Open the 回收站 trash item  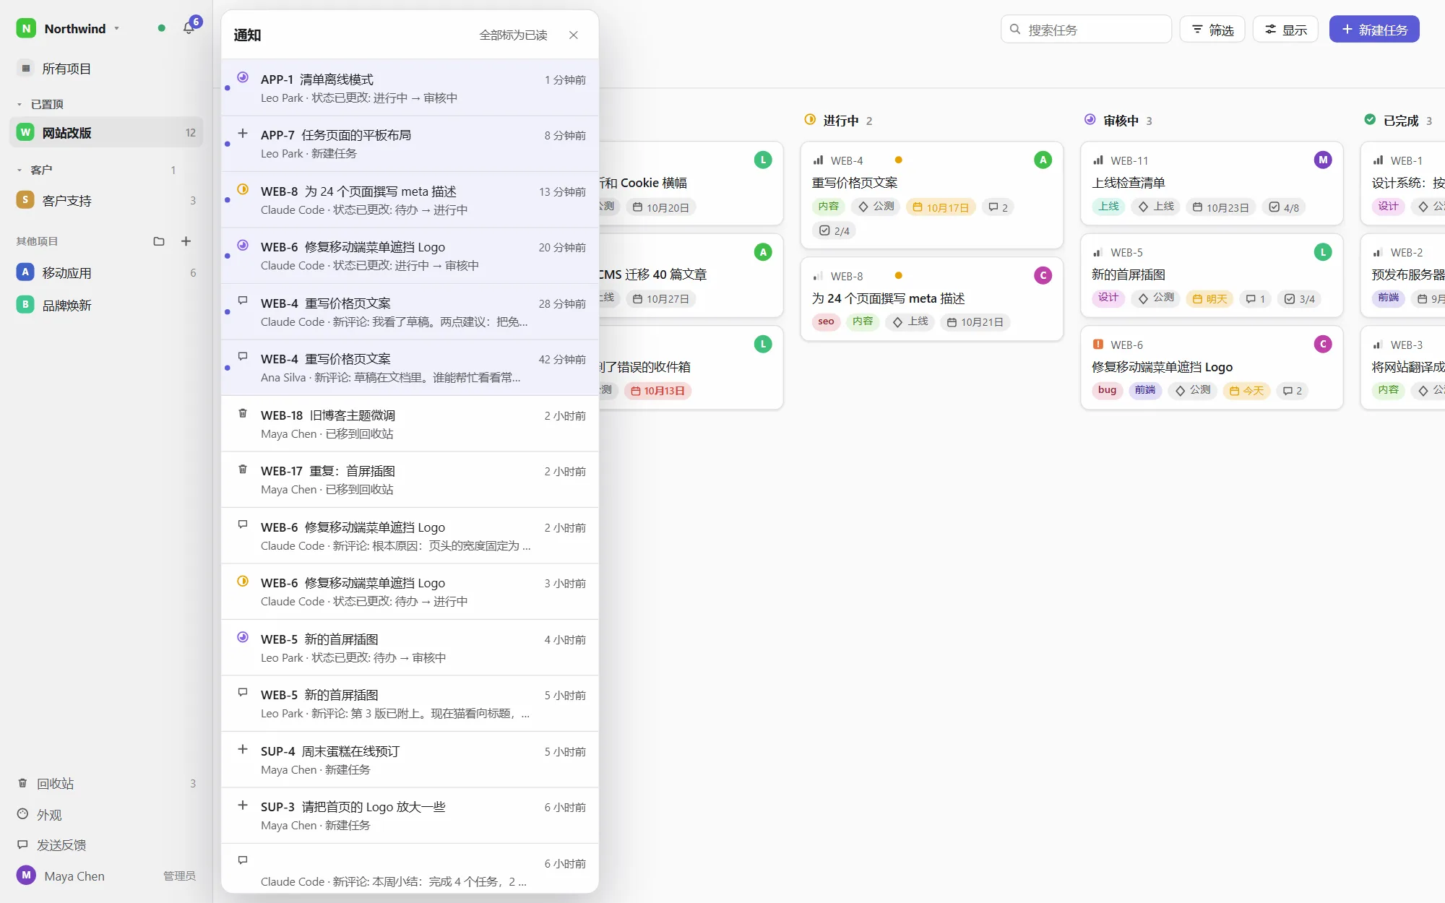106,783
